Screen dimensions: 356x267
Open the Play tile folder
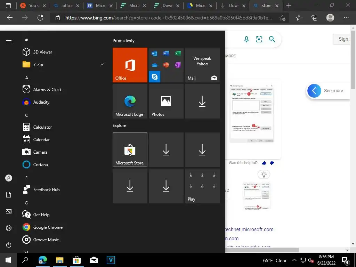202,186
